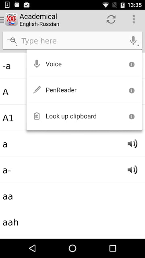Viewport: 145px width, 258px height.
Task: Open the hamburger navigation drawer
Action: 2,19
